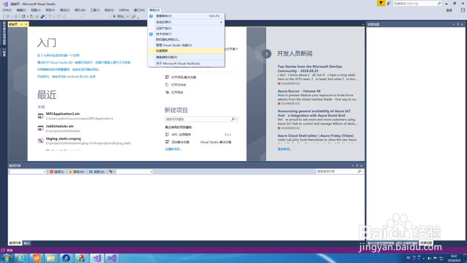Open the 文件(F) menu

coord(7,10)
